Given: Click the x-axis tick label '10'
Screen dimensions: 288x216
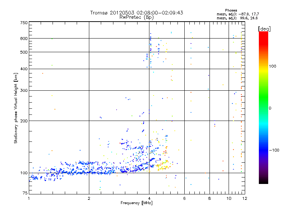Looking at the screenshot, I should click(229, 198).
